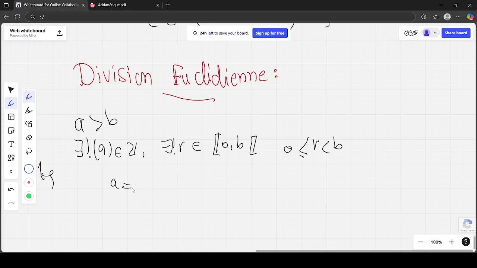This screenshot has width=477, height=268.
Task: Select the Eraser tool
Action: (29, 138)
